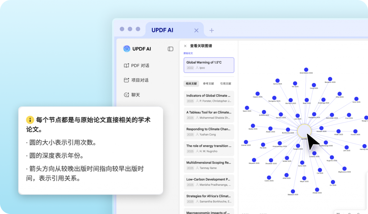Click the author icon beside Ipcc
This screenshot has height=214, width=368.
pyautogui.click(x=198, y=68)
